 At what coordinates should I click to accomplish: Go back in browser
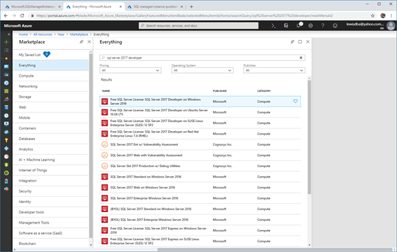tap(6, 16)
